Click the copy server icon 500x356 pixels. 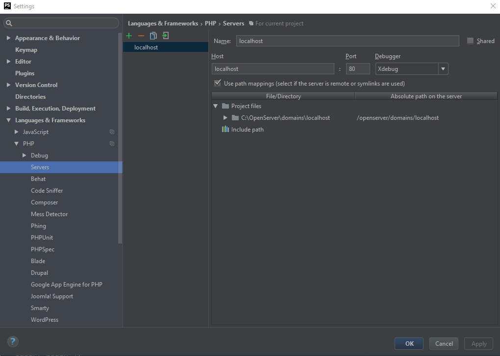coord(153,36)
